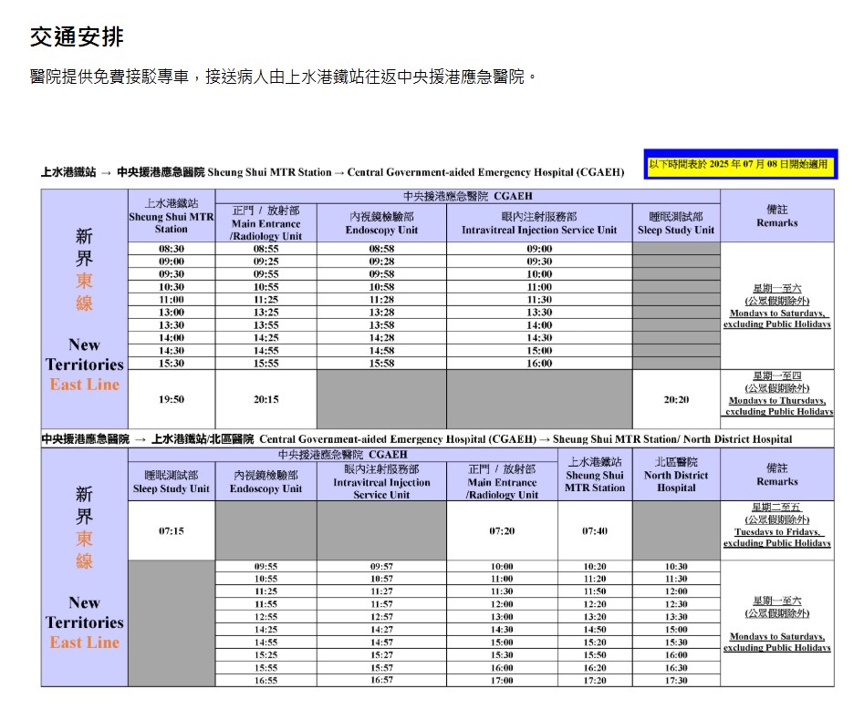
Task: Click the 15:58 time cell
Action: point(381,364)
